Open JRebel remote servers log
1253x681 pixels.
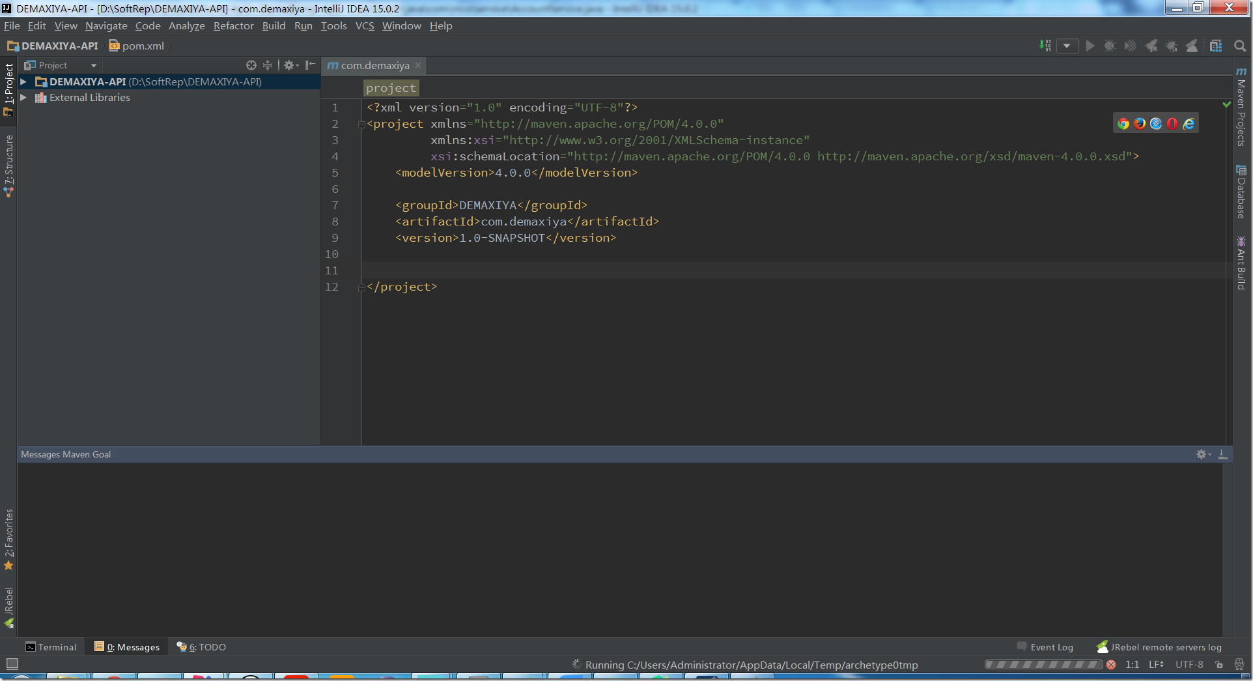coord(1159,647)
